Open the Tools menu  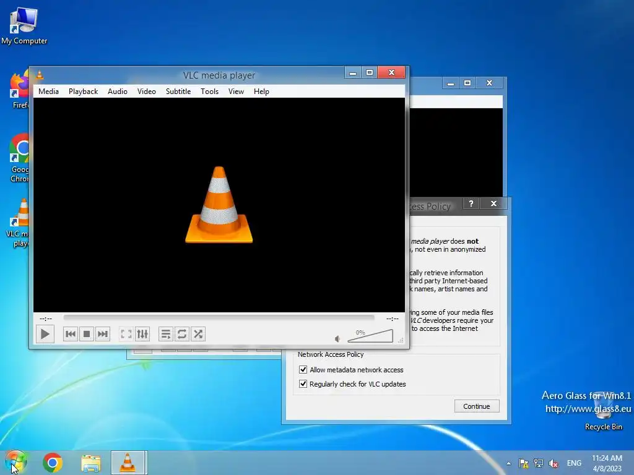209,92
